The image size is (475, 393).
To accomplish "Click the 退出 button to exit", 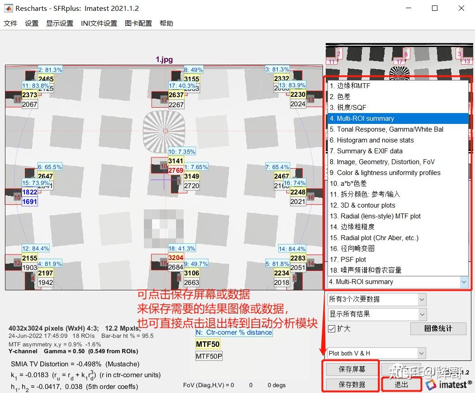I will click(402, 383).
